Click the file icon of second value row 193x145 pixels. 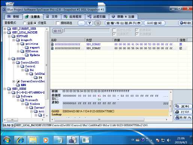[x=52, y=48]
